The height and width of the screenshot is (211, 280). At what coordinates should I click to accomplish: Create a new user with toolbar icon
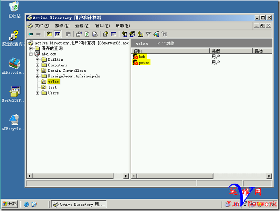[124, 34]
